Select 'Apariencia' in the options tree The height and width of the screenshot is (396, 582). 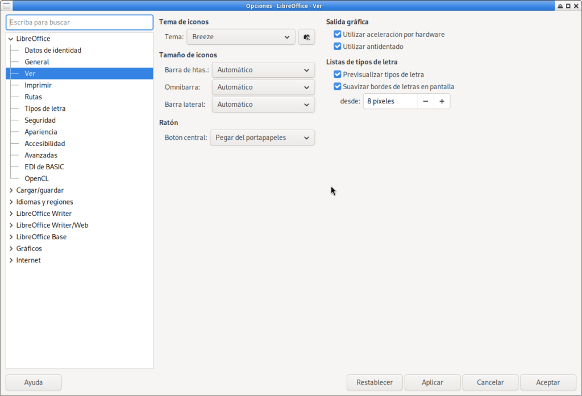pos(41,132)
